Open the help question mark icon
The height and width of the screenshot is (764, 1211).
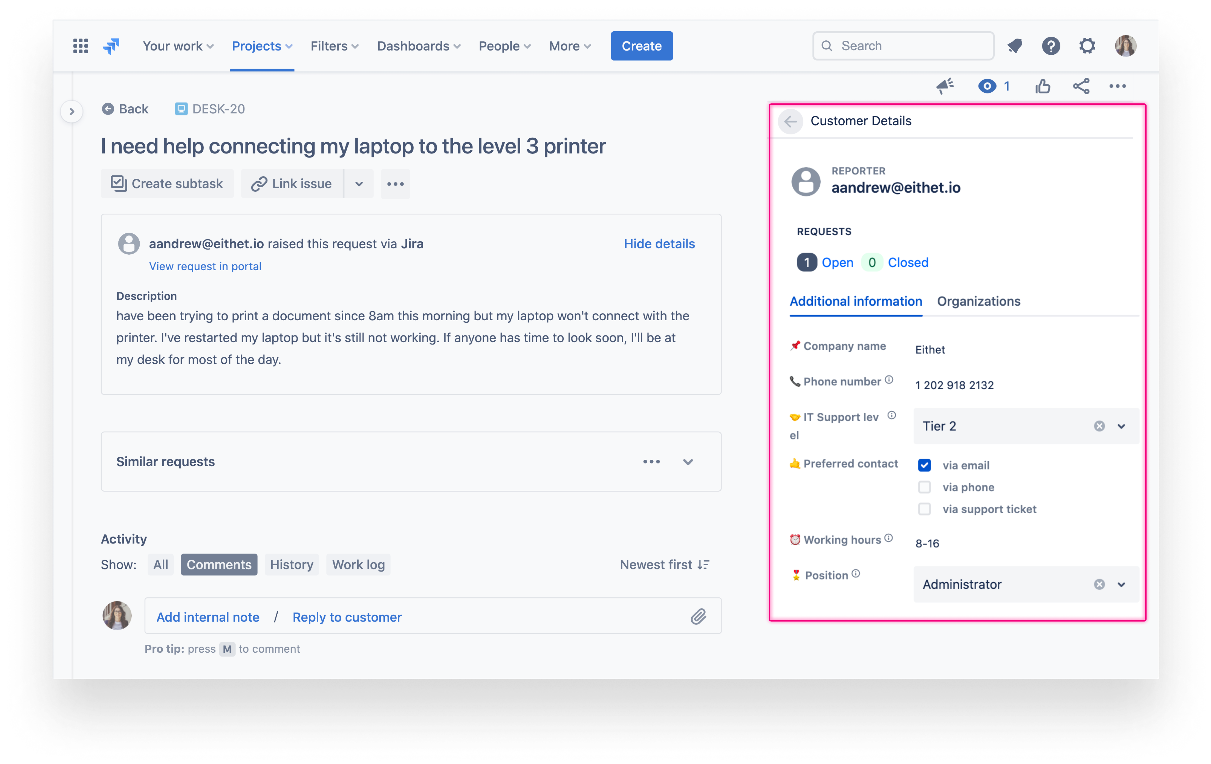1050,46
